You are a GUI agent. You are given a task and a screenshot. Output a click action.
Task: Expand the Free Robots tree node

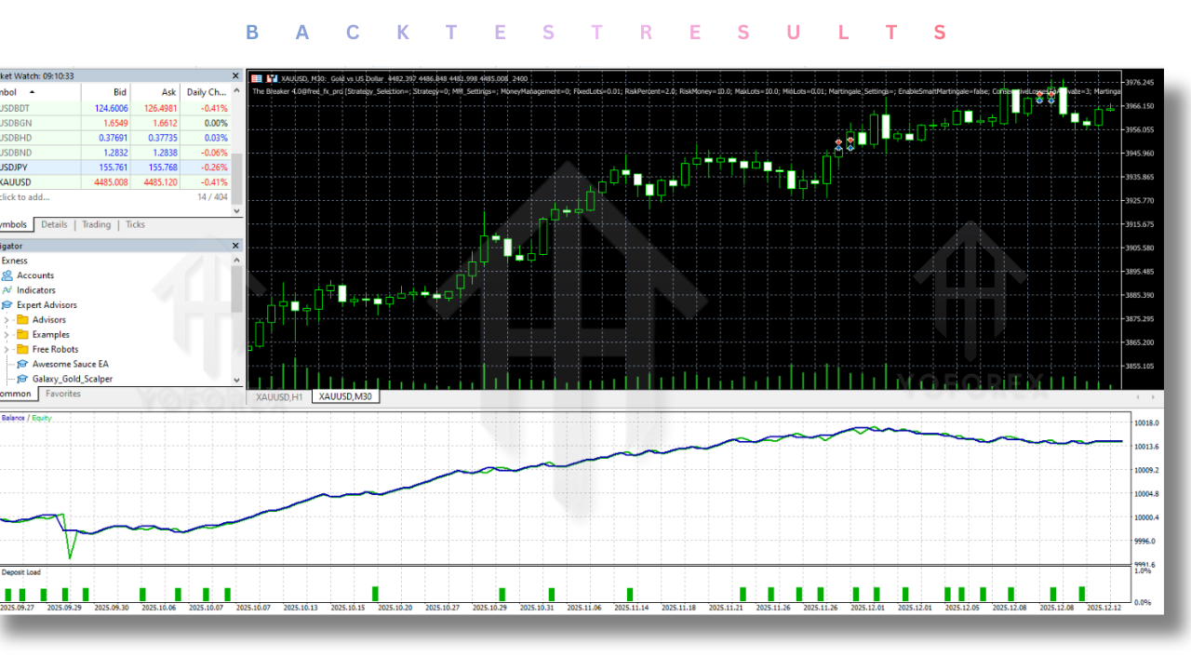(7, 350)
